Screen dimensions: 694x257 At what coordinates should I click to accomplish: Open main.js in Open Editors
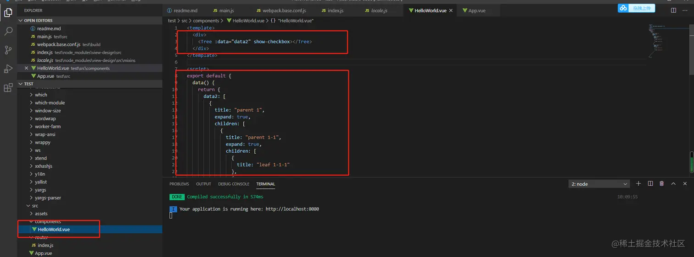point(90,37)
